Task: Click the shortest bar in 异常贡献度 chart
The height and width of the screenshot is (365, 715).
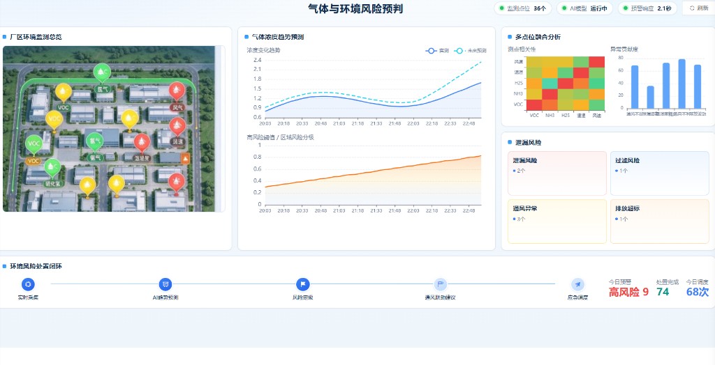Action: click(651, 97)
